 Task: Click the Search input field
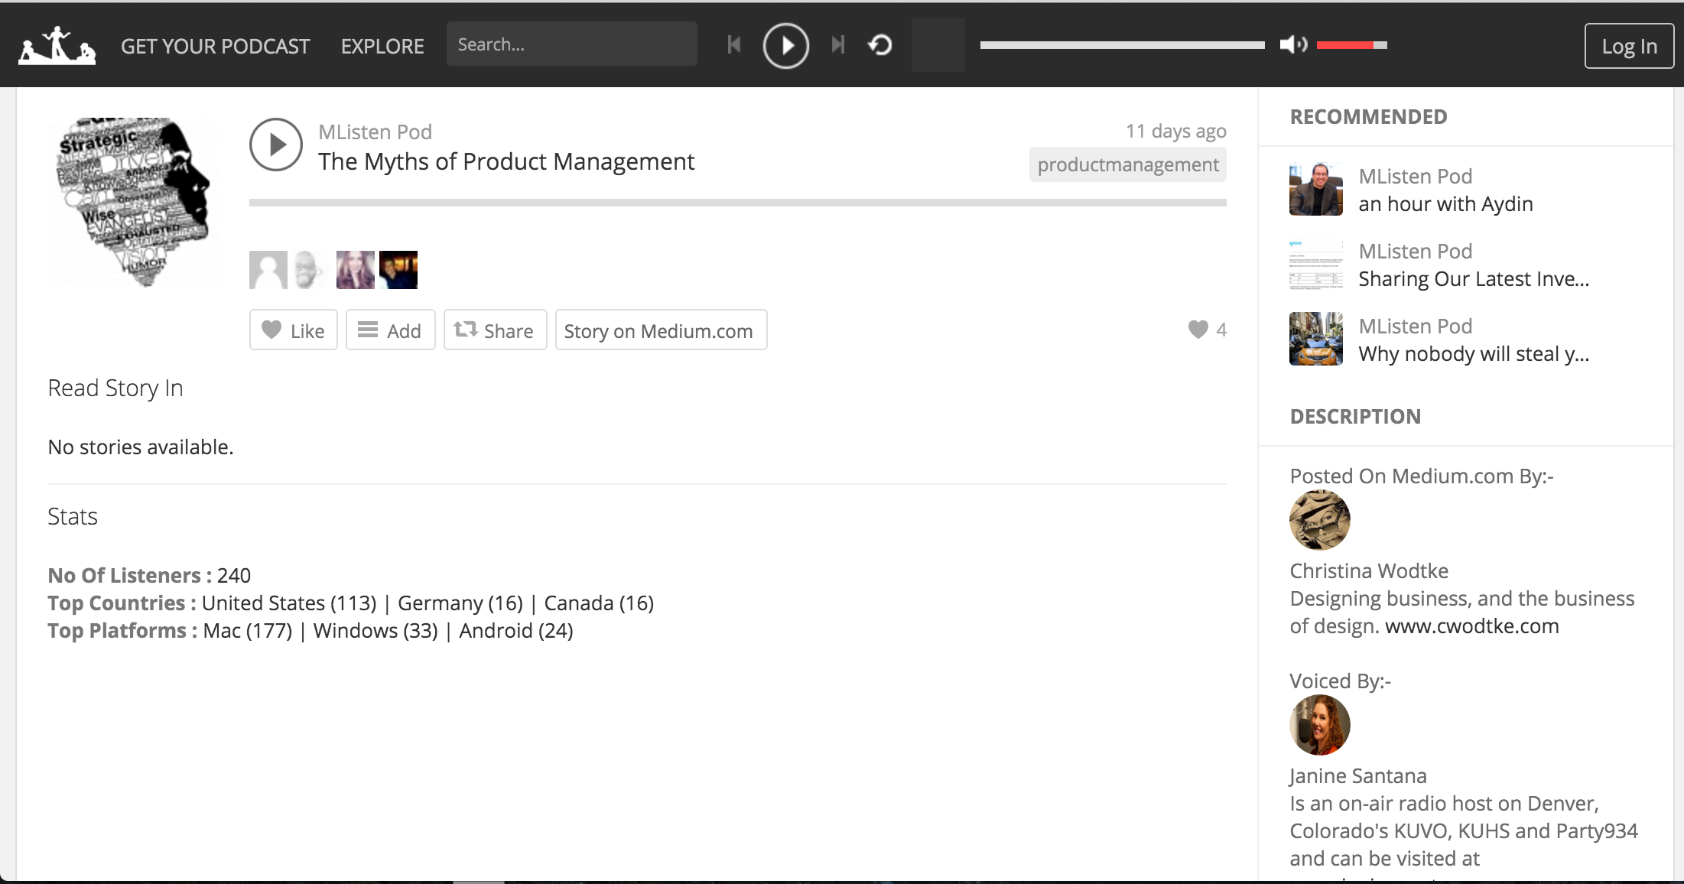[571, 44]
